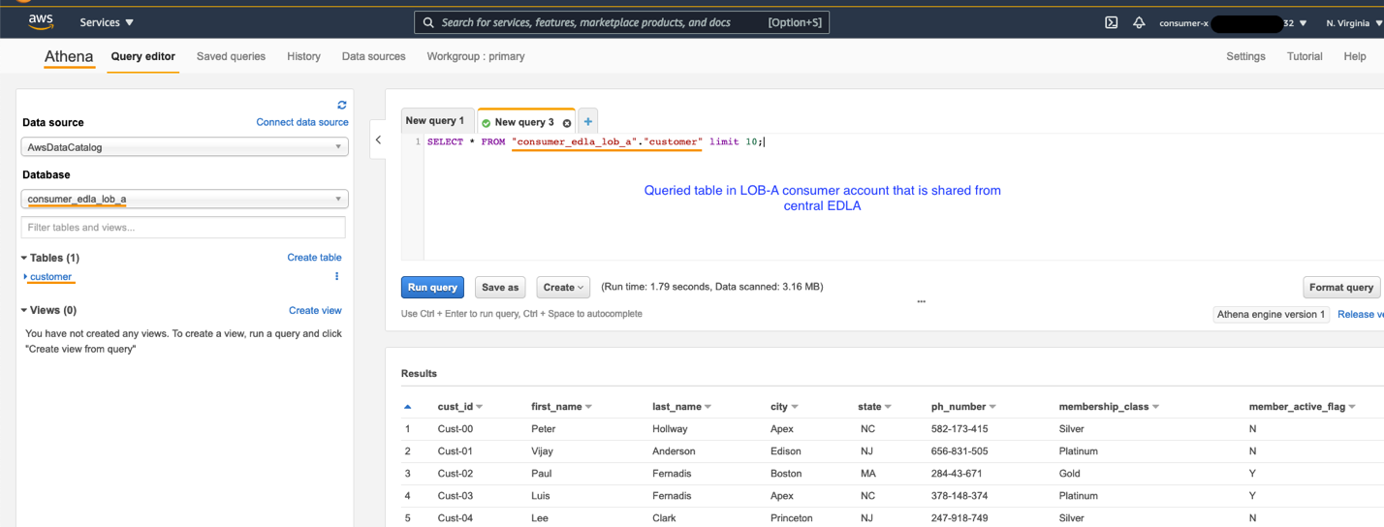The image size is (1384, 527).
Task: Open the History tab
Action: [x=303, y=56]
